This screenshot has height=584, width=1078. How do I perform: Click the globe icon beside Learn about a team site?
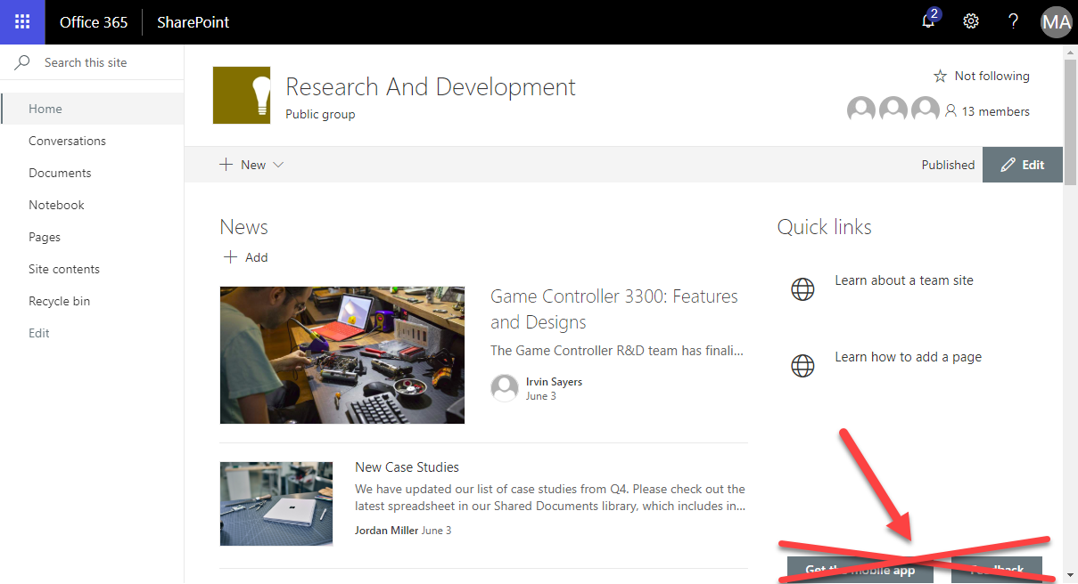tap(802, 288)
